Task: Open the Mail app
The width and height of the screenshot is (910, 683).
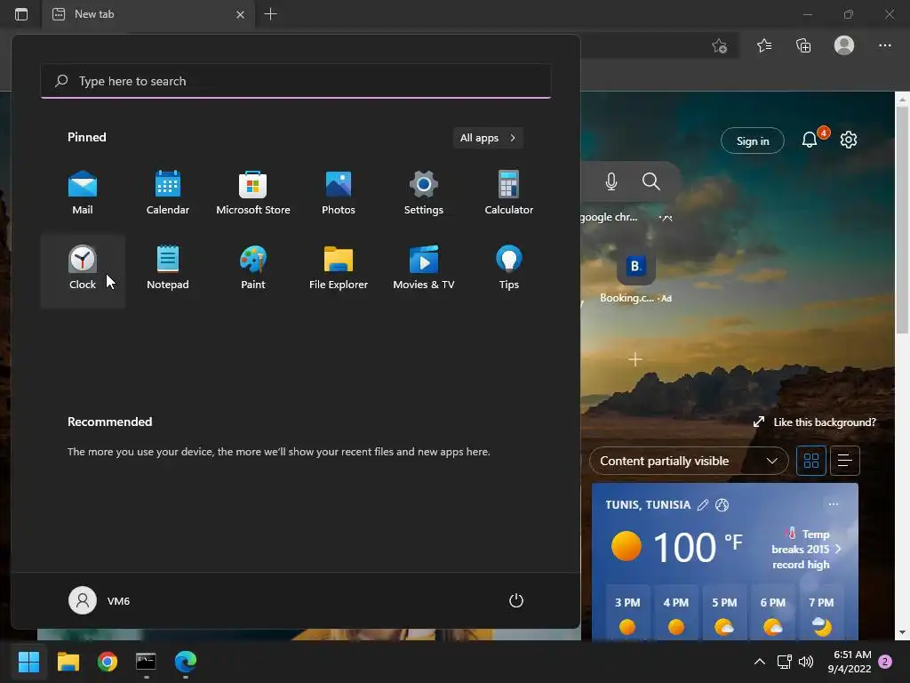Action: (83, 193)
